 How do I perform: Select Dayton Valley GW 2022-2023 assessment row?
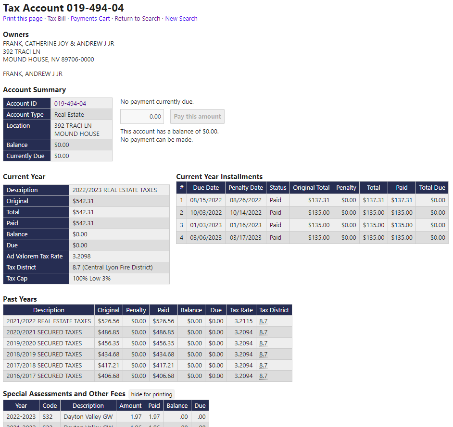(x=88, y=417)
